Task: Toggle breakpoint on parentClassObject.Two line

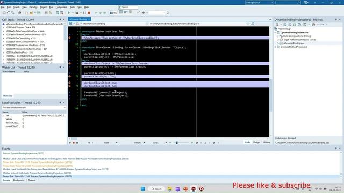Action: 69,76
